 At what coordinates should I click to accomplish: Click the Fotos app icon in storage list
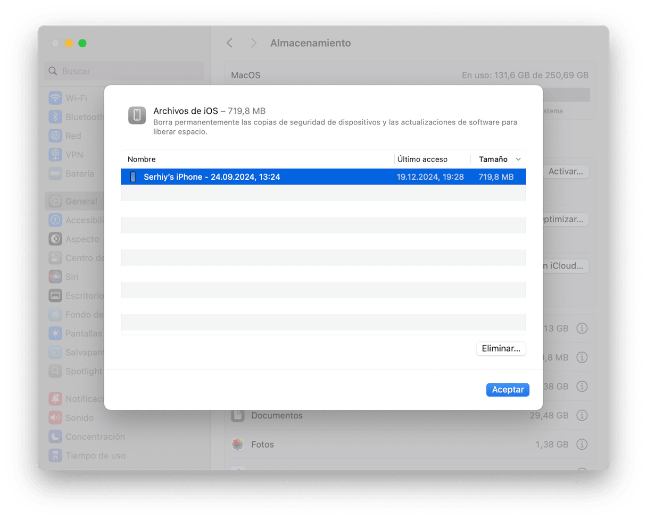[238, 444]
